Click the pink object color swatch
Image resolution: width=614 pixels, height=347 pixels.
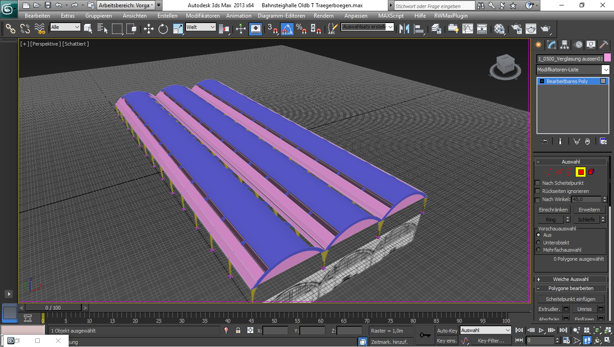coord(607,58)
